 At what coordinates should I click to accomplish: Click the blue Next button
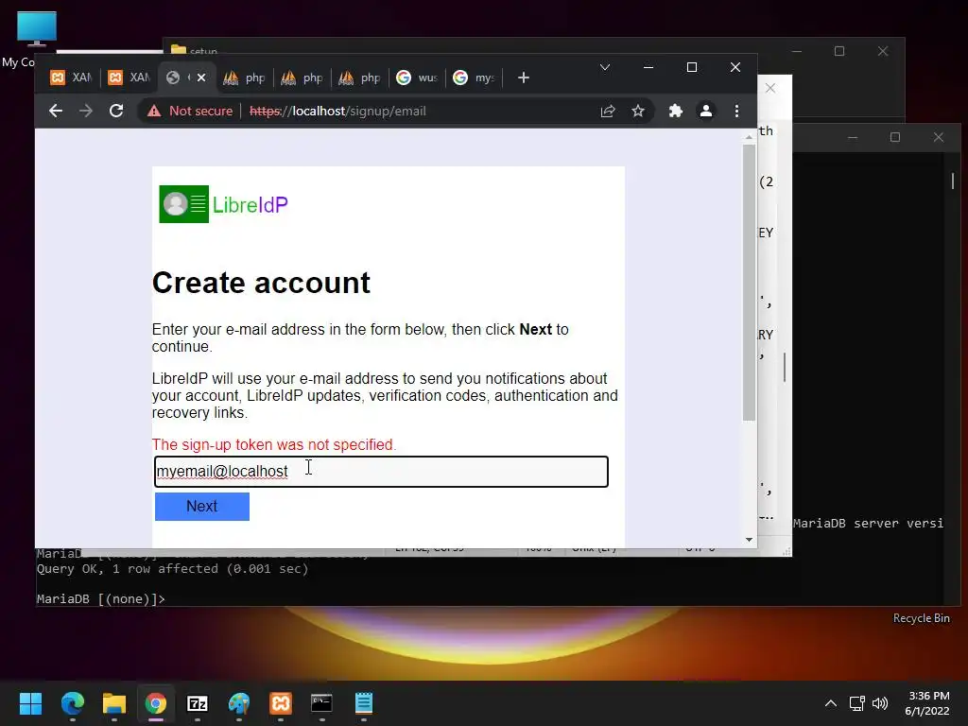pyautogui.click(x=202, y=507)
